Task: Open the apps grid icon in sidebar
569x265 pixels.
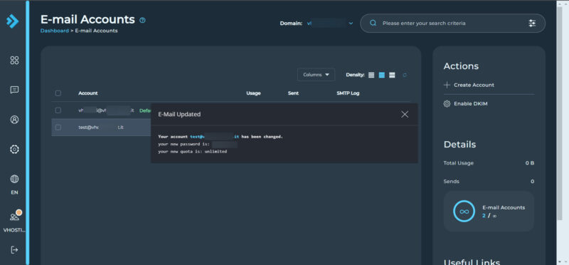Action: click(14, 61)
